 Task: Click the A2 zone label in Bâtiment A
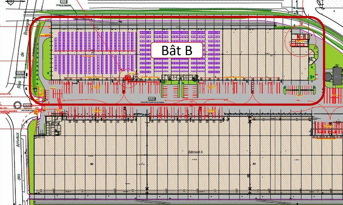(x=92, y=164)
